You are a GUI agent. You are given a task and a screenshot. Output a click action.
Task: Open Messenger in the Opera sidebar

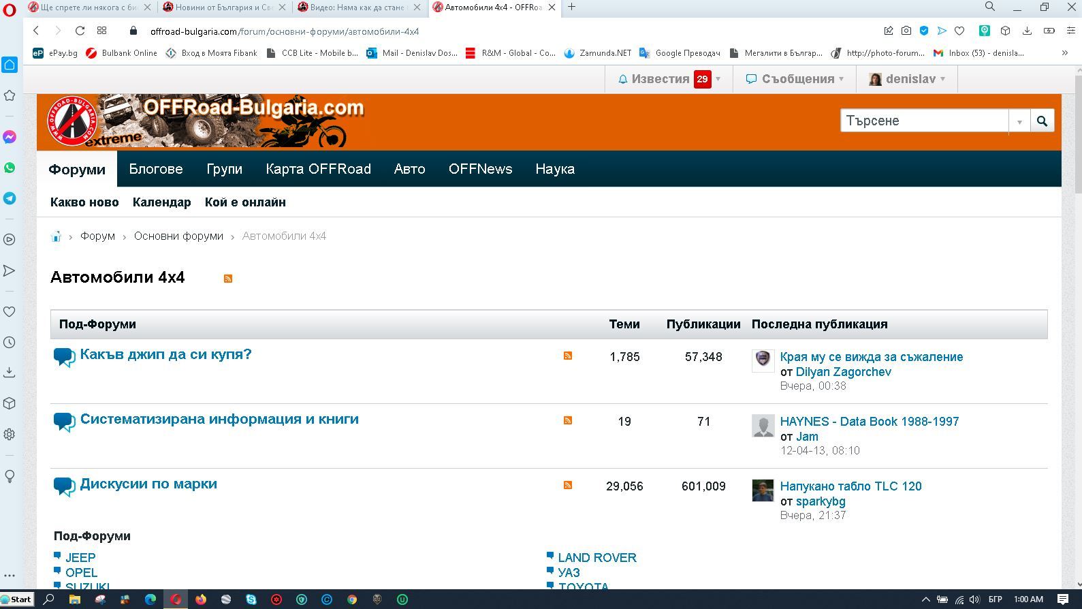10,137
